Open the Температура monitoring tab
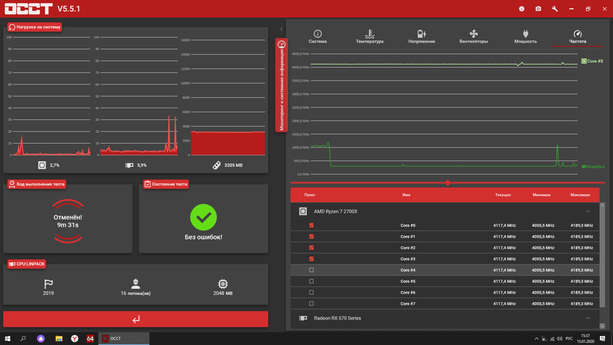613x345 pixels. tap(370, 37)
